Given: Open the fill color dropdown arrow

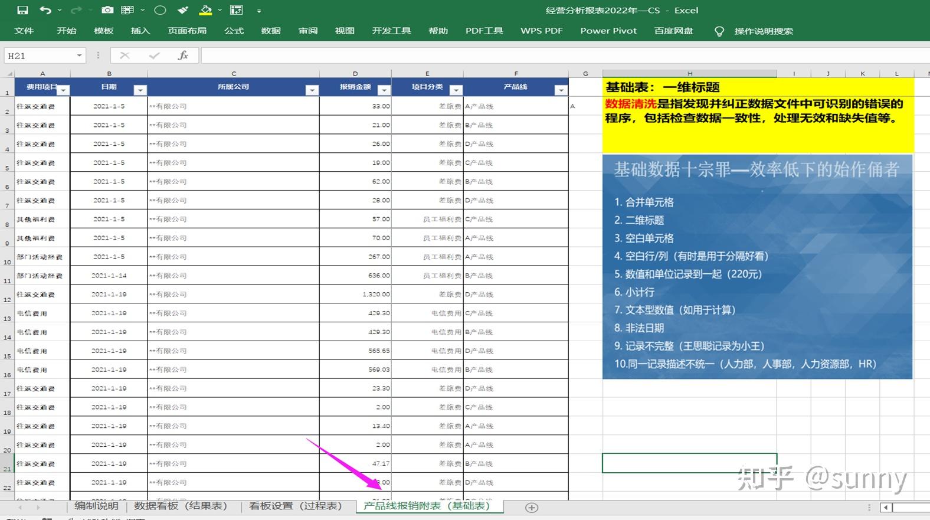Looking at the screenshot, I should (x=220, y=11).
